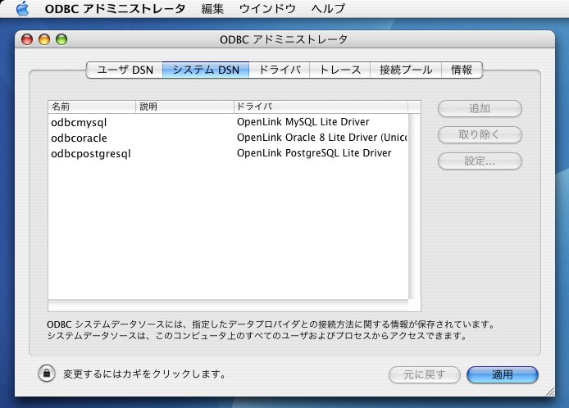Show the 情報 tab

point(462,70)
